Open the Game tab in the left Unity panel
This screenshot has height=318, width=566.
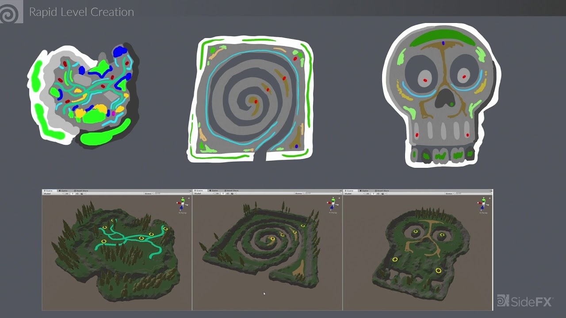pyautogui.click(x=64, y=191)
